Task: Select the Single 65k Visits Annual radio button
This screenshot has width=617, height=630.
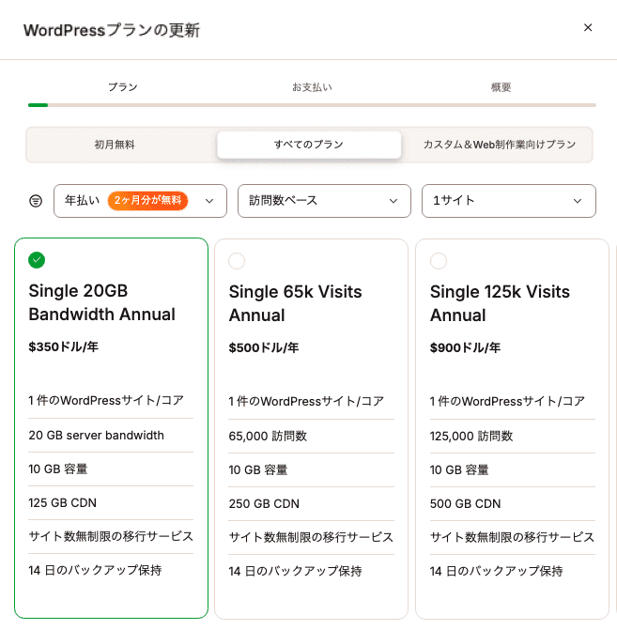Action: click(x=237, y=261)
